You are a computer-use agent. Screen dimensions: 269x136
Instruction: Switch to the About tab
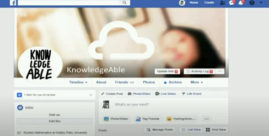(101, 82)
